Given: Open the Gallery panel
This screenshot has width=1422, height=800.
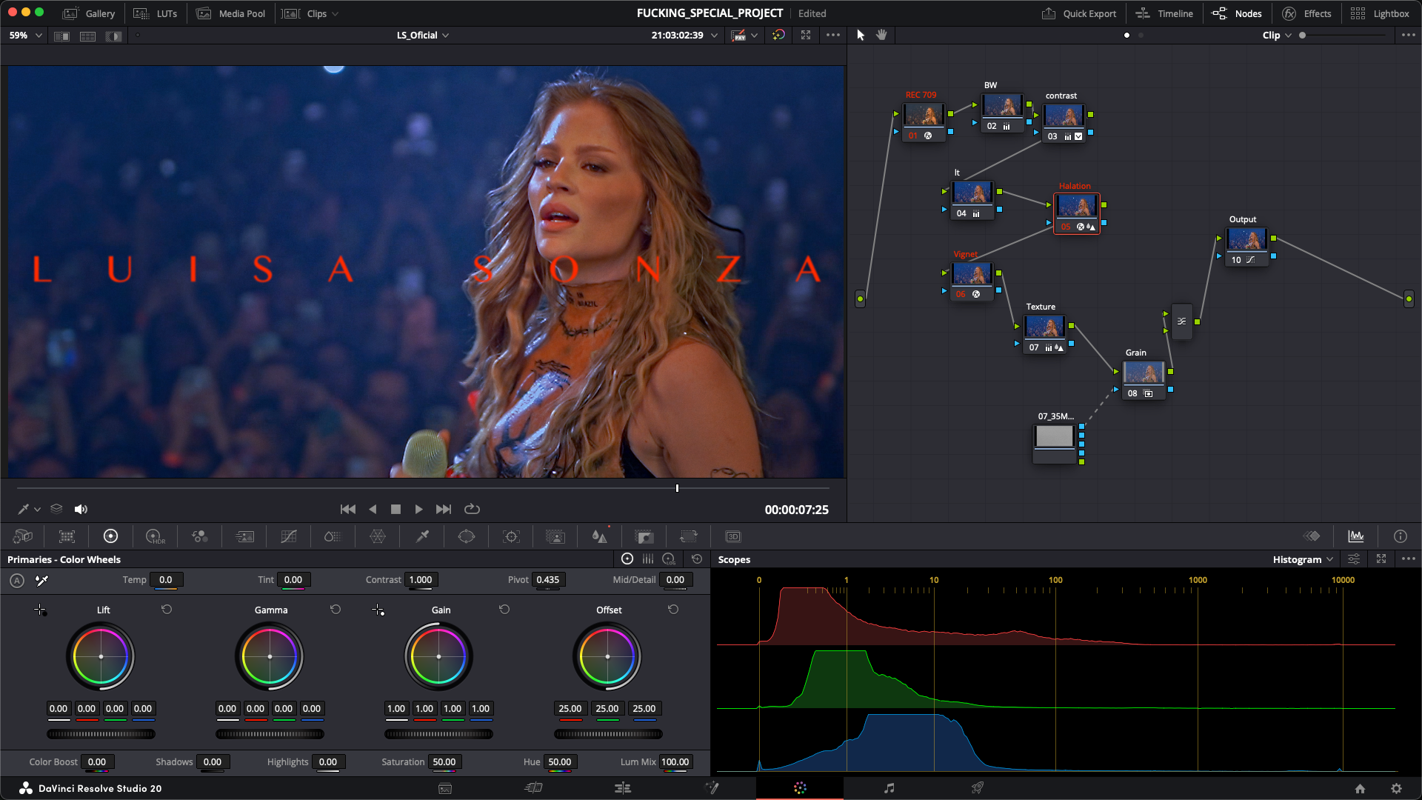Looking at the screenshot, I should click(x=89, y=13).
